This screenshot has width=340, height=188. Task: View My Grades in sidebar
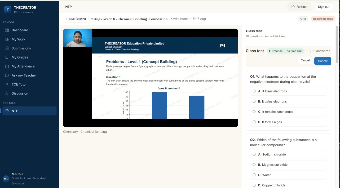click(29, 57)
